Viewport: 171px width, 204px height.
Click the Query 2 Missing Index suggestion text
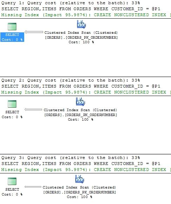coord(86,92)
